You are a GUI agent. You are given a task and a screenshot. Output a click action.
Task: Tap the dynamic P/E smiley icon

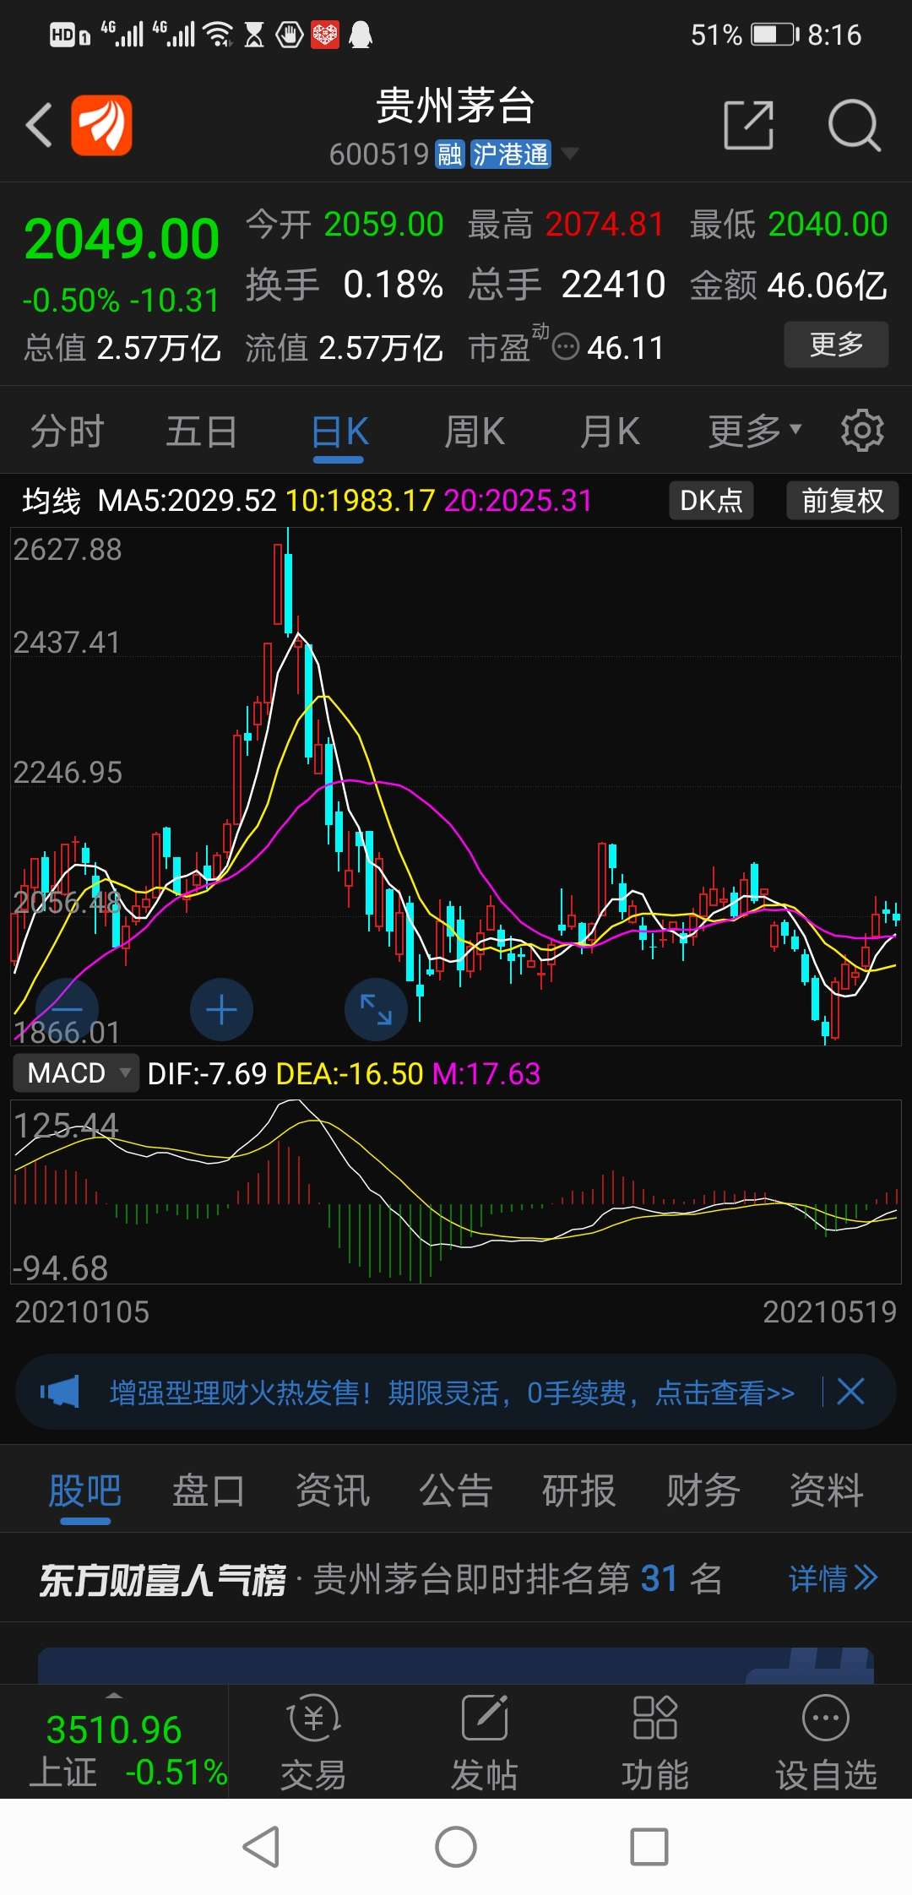[565, 346]
